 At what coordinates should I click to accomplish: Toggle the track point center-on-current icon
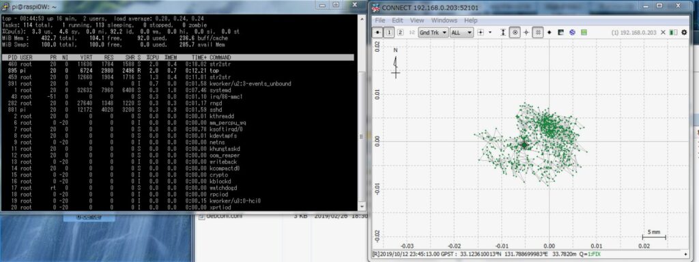pos(515,33)
